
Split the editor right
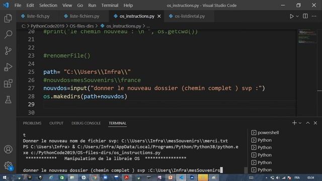tap(305, 16)
